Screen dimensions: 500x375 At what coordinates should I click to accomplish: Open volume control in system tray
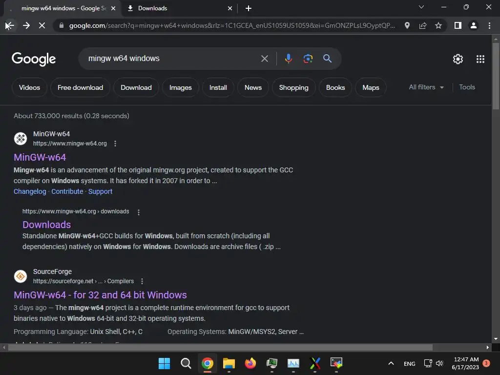click(439, 363)
